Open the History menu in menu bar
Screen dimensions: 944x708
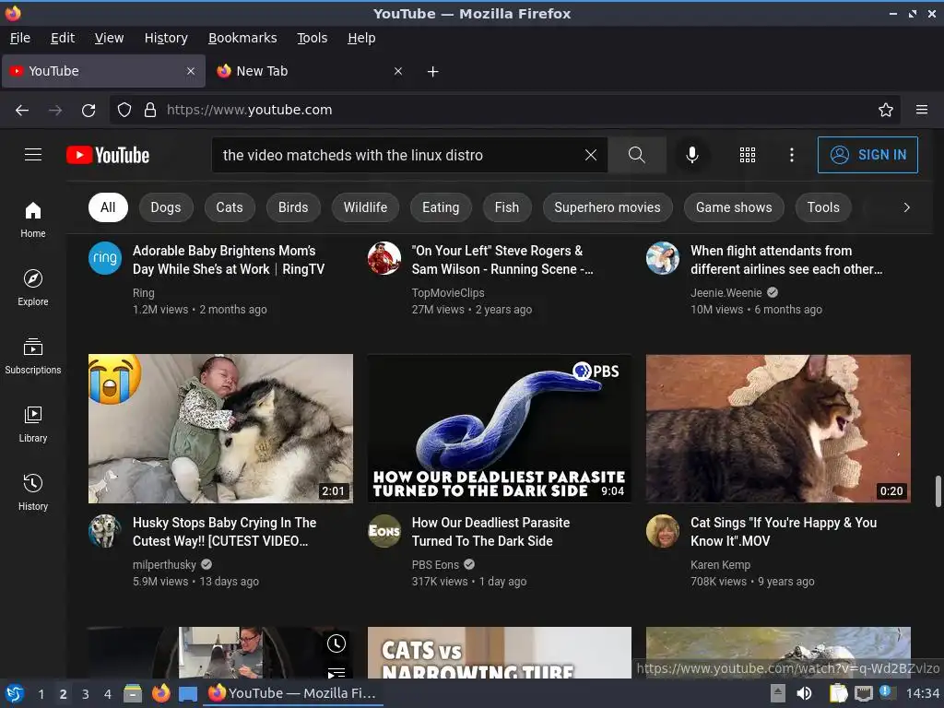tap(166, 38)
